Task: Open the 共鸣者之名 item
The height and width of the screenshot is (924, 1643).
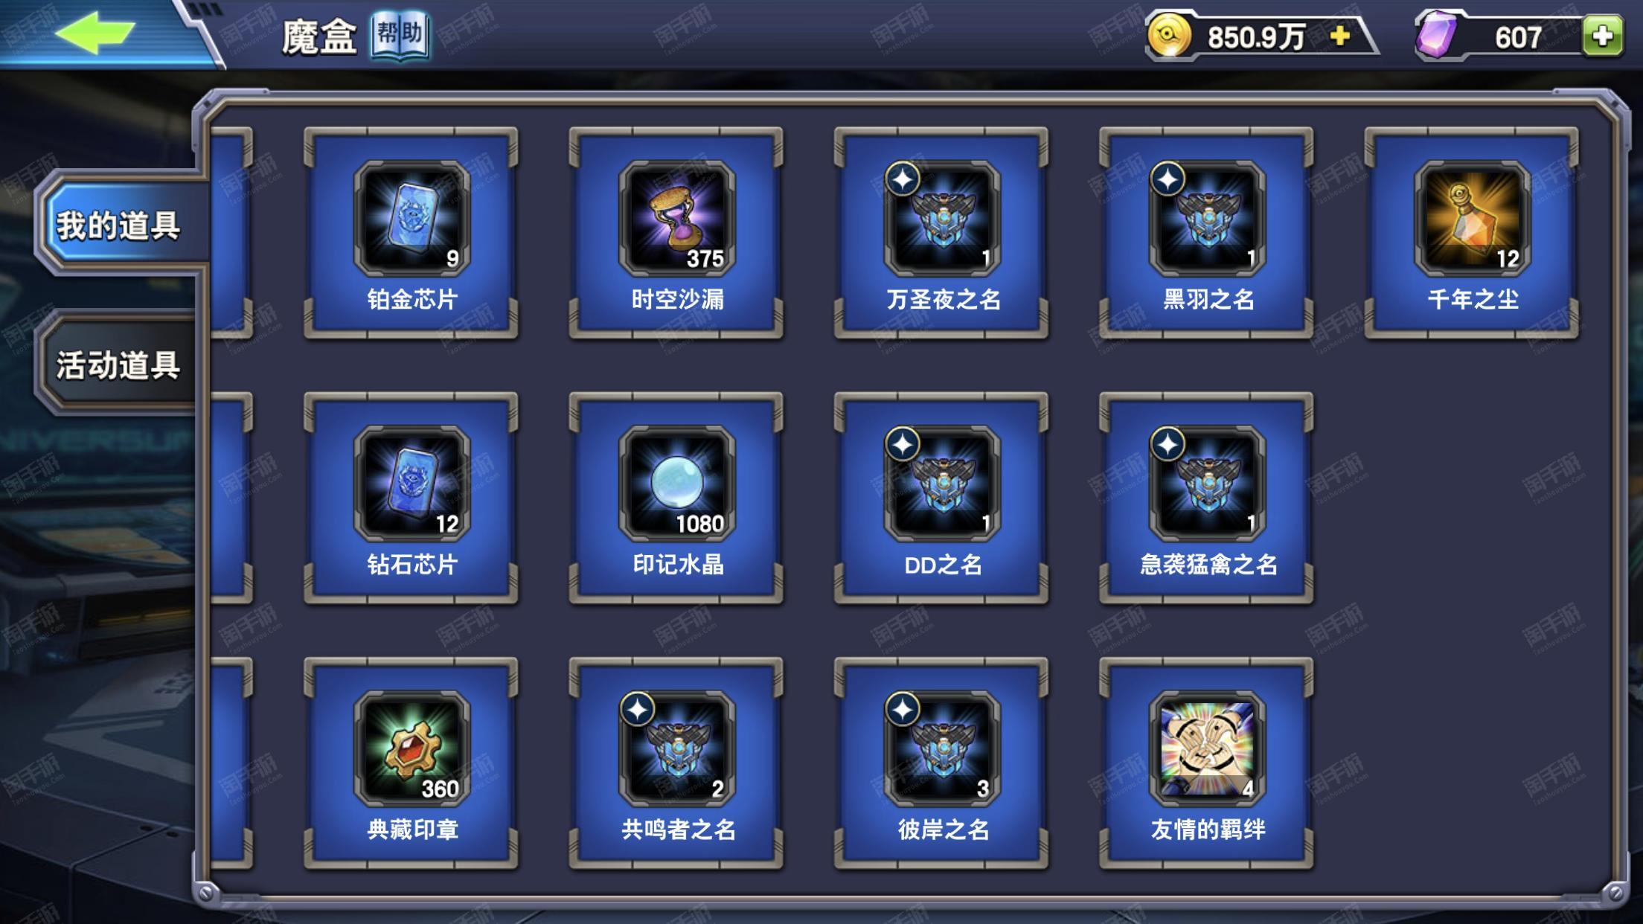Action: click(676, 763)
